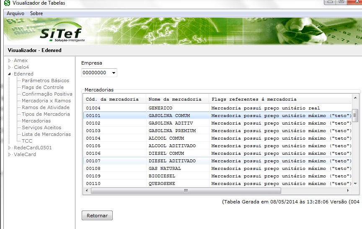Click the RedeCardL0501 label in tree

point(33,148)
